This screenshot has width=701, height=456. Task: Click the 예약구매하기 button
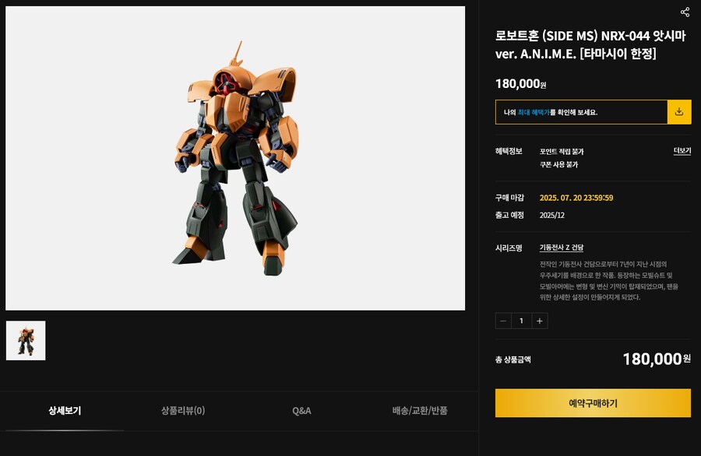[x=593, y=403]
